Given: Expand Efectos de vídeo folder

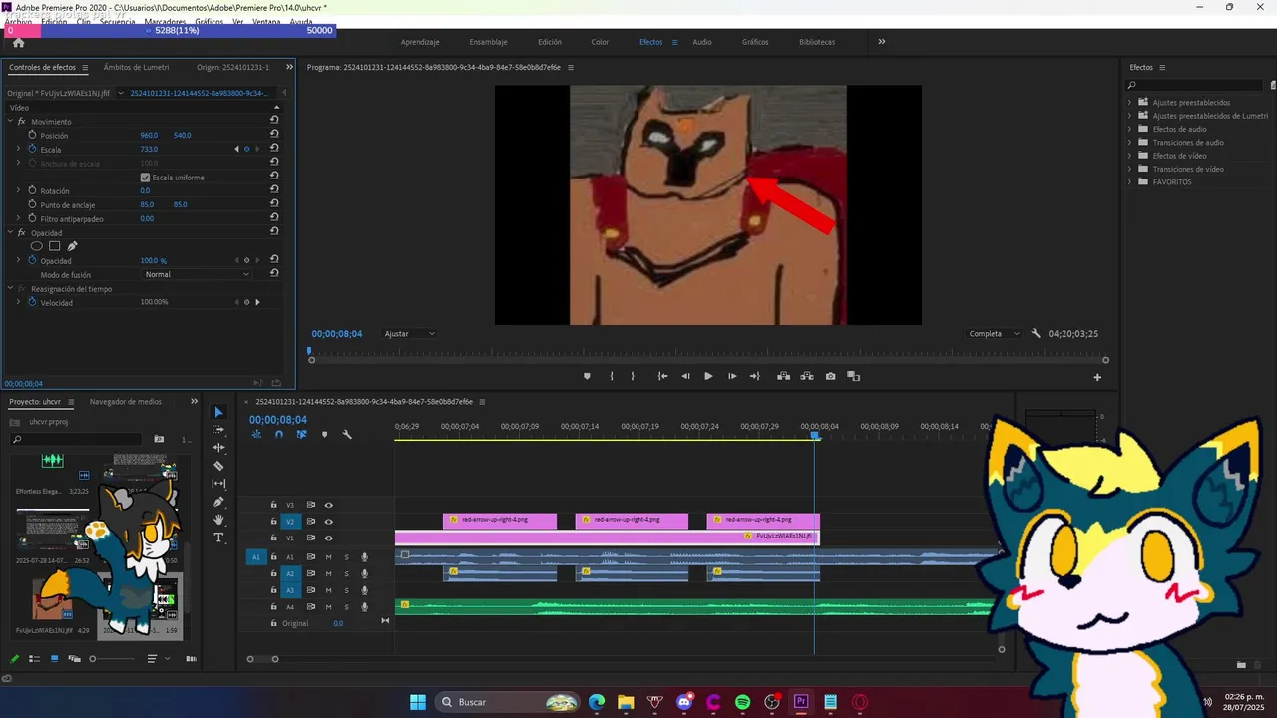Looking at the screenshot, I should coord(1130,156).
